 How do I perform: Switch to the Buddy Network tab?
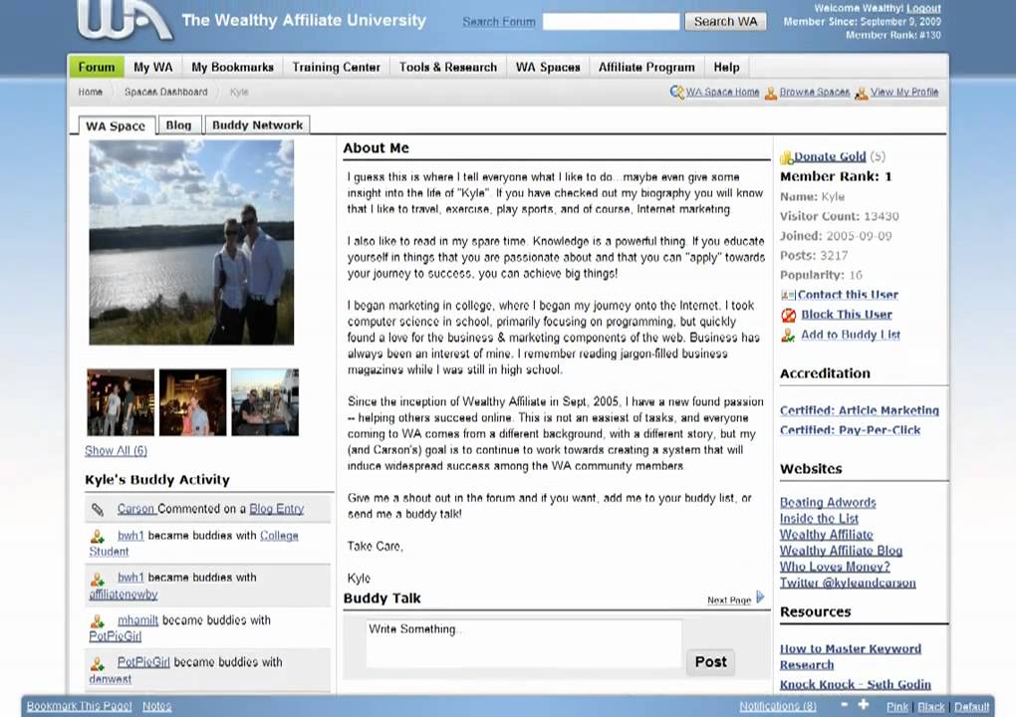click(x=257, y=125)
